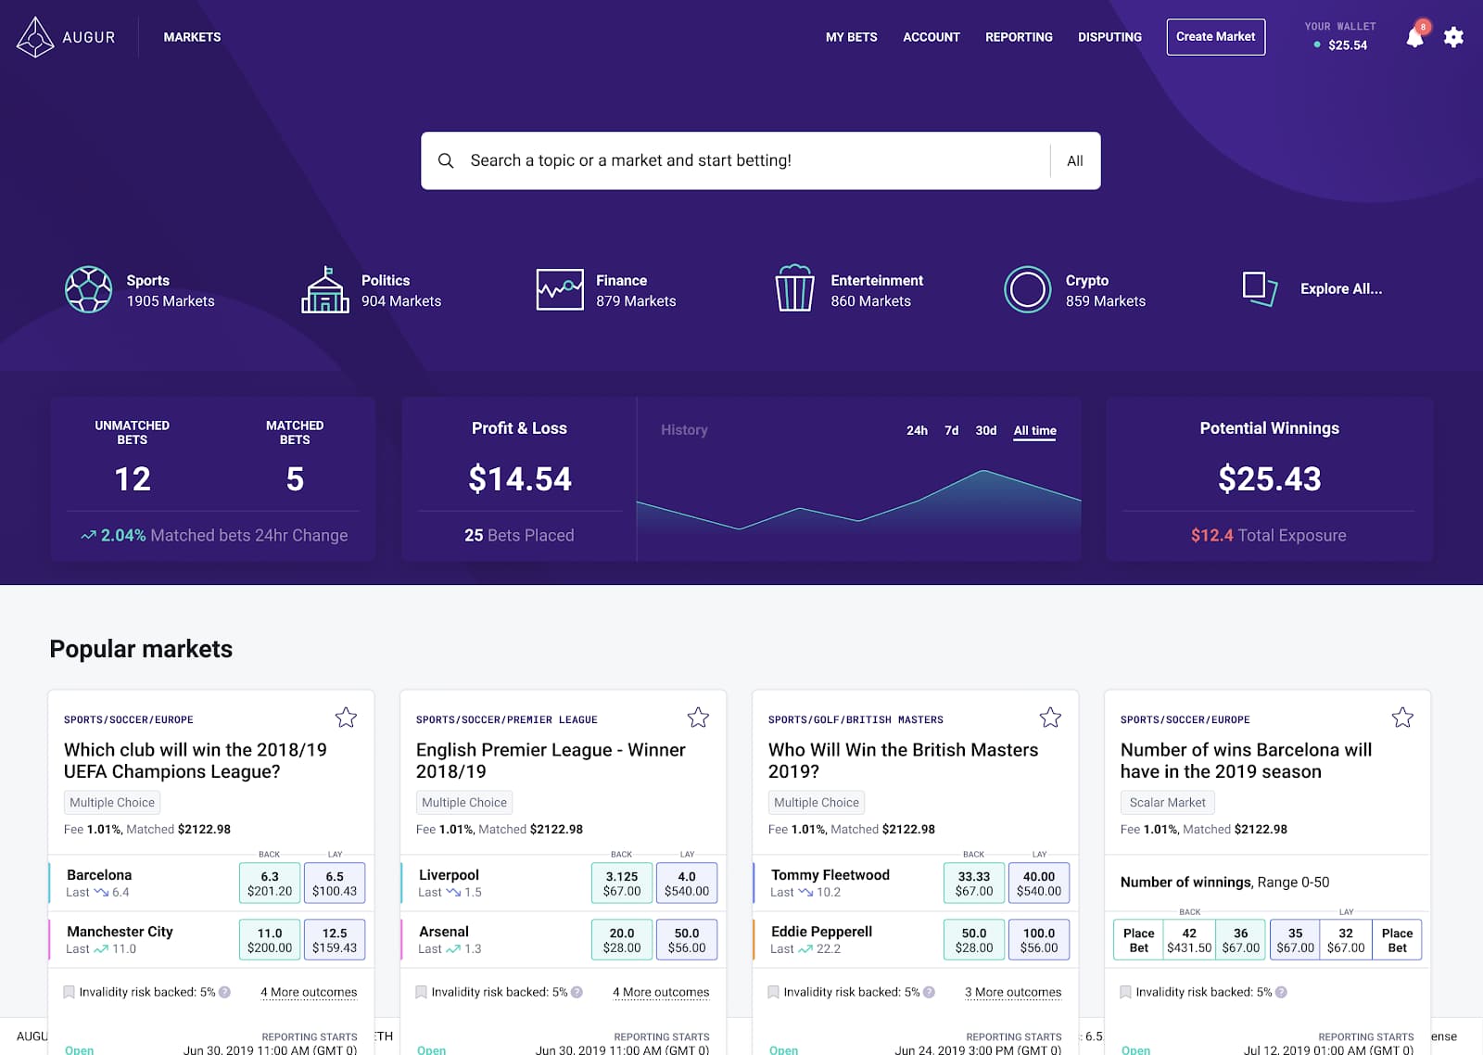Go to Markets in the top navigation

tap(192, 37)
